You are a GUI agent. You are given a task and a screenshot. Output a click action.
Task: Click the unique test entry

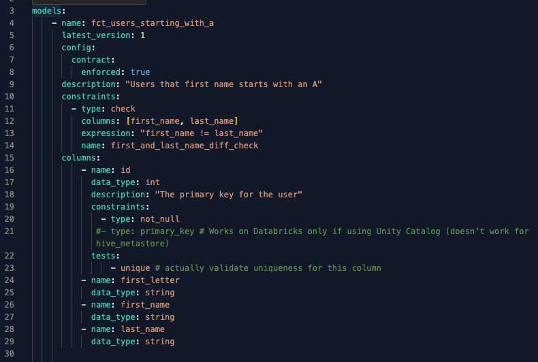click(136, 268)
